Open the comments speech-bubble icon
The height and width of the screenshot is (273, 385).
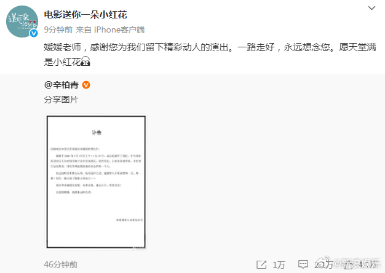(x=303, y=264)
